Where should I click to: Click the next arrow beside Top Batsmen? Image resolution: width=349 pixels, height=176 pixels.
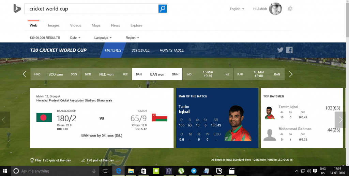click(340, 120)
